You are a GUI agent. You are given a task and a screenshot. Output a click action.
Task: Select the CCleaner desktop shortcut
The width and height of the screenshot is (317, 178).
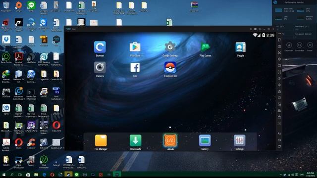31,143
